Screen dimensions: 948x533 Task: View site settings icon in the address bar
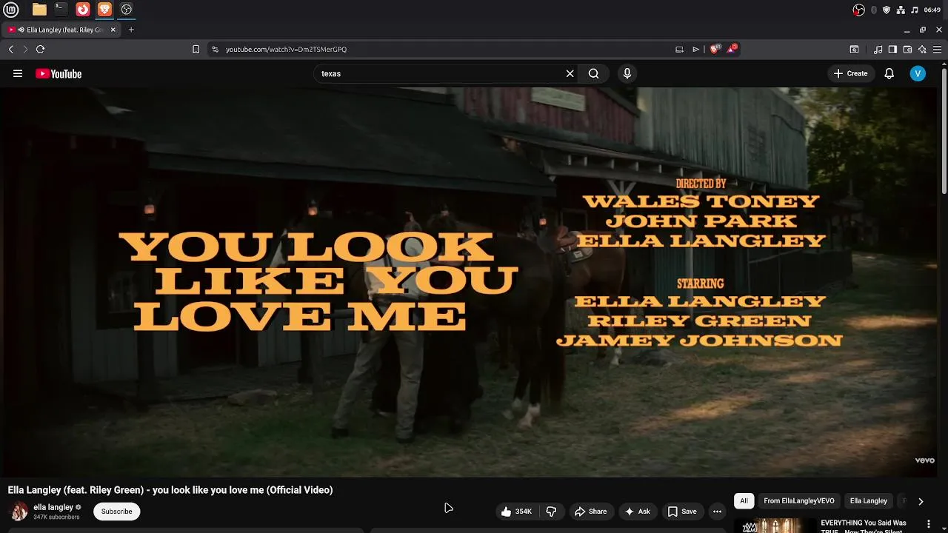(x=215, y=49)
